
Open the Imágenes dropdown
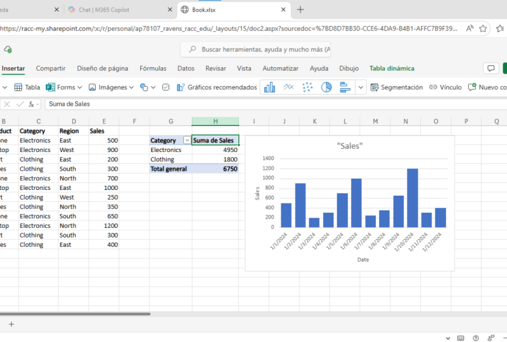(x=131, y=87)
